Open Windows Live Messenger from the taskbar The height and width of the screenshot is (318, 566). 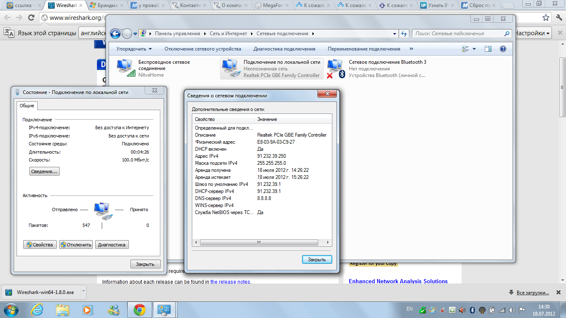click(x=113, y=309)
